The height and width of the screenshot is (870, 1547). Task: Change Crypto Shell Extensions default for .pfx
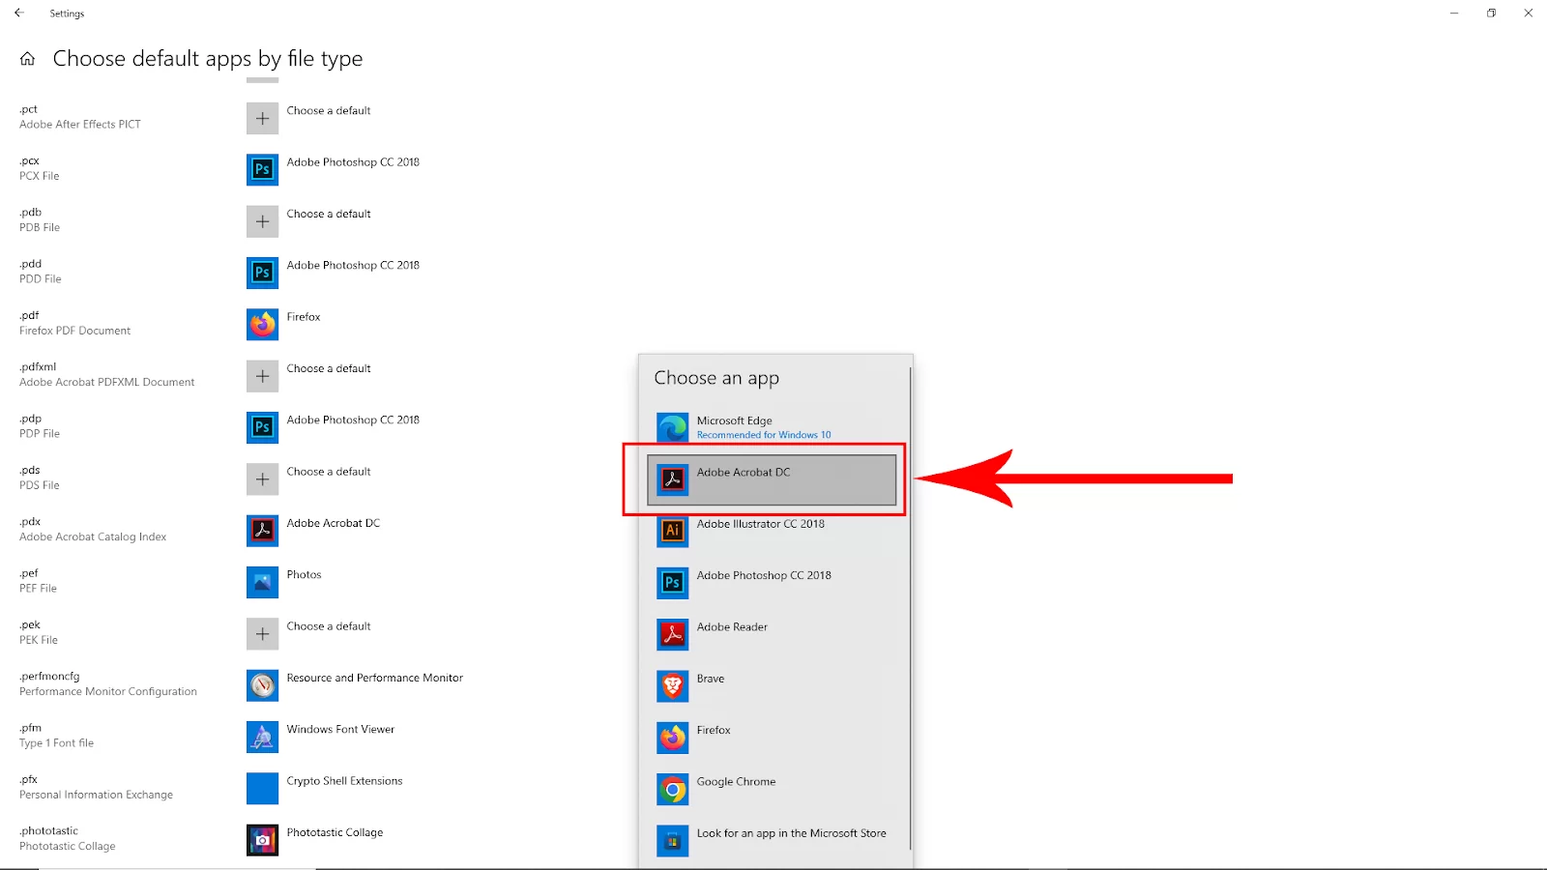point(344,781)
